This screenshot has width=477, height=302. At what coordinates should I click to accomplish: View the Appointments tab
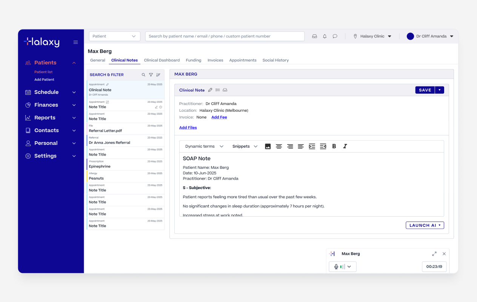243,60
